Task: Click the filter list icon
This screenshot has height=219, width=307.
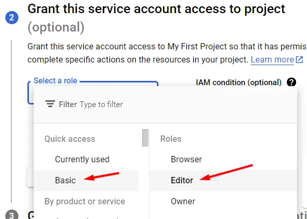Action: click(x=50, y=104)
